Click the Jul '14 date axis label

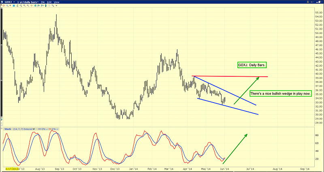(250, 169)
